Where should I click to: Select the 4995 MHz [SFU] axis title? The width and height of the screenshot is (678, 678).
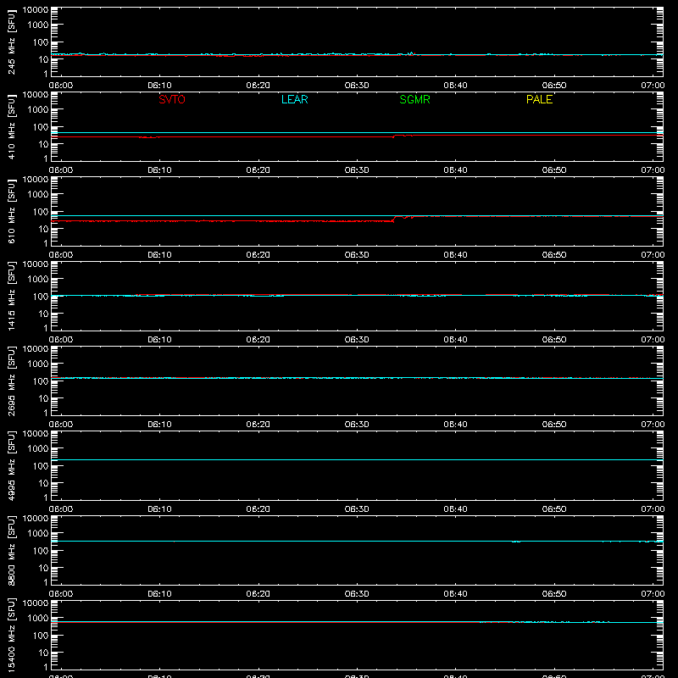pyautogui.click(x=11, y=465)
